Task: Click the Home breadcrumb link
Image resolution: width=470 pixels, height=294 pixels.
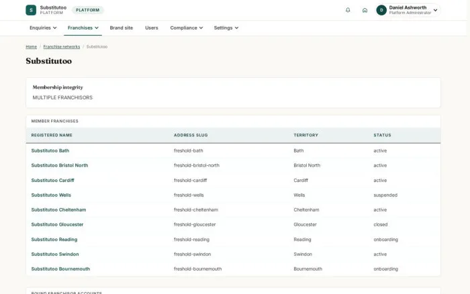Action: 31,47
